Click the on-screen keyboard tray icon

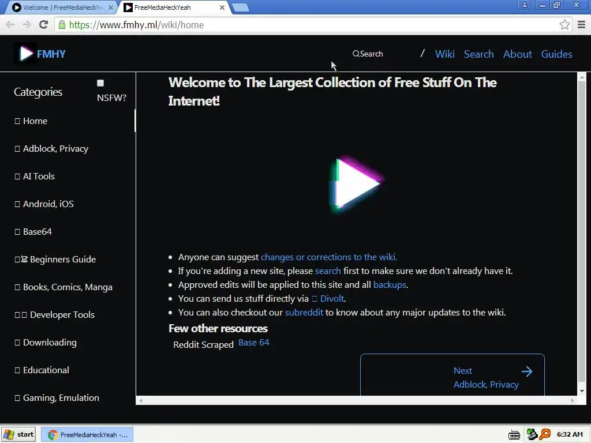(x=514, y=435)
